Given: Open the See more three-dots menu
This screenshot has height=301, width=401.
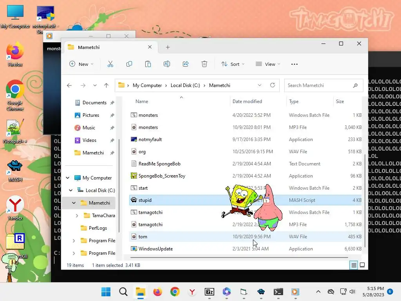Looking at the screenshot, I should click(x=294, y=64).
